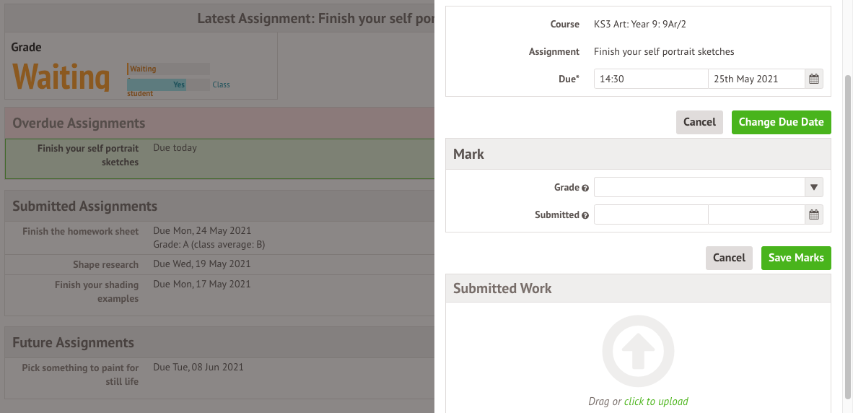Click the Save Marks button
853x413 pixels.
coord(796,258)
